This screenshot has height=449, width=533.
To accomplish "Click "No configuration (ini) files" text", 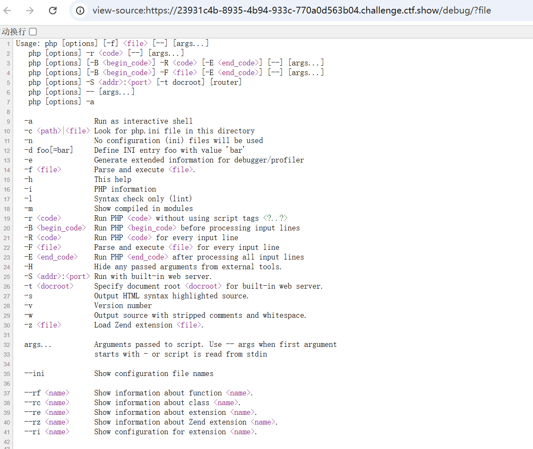I will [179, 141].
